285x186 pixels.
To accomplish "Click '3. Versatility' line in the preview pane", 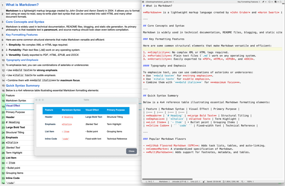I will [x=42, y=55].
